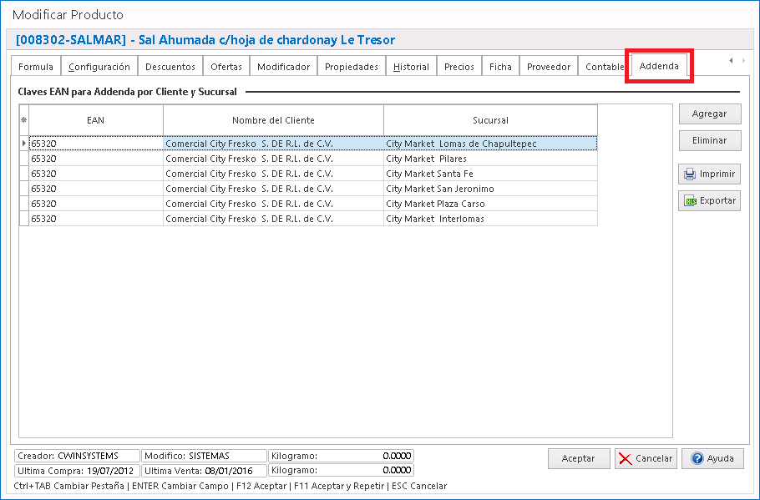Screen dimensions: 760x500
Task: Switch to the Proveedor tab
Action: pos(548,65)
